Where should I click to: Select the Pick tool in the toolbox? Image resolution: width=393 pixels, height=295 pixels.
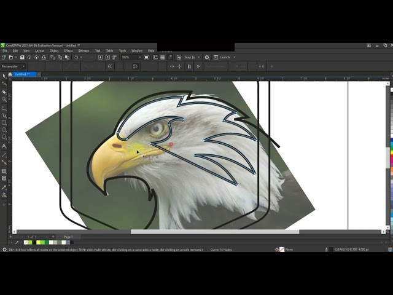tap(4, 76)
